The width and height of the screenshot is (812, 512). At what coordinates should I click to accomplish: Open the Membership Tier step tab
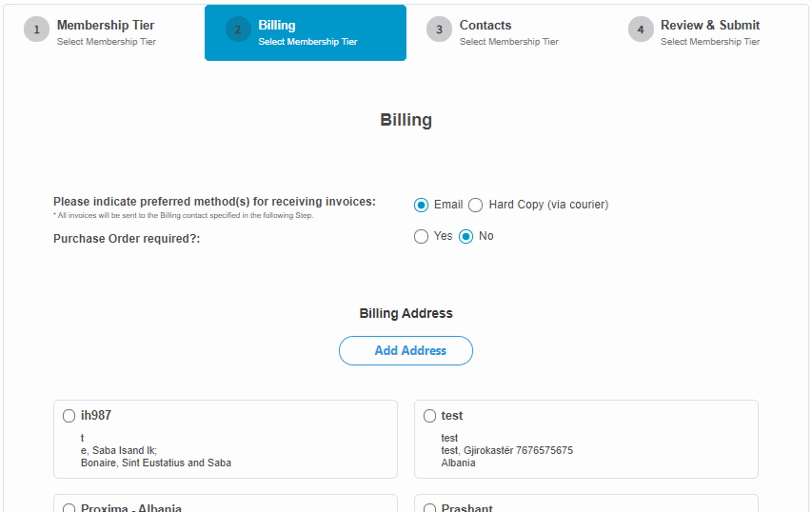point(104,32)
